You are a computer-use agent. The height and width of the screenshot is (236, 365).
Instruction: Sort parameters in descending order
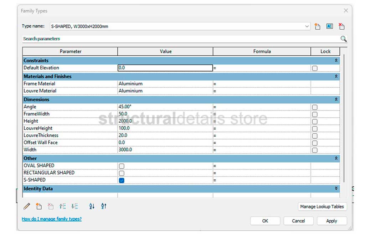click(x=104, y=206)
